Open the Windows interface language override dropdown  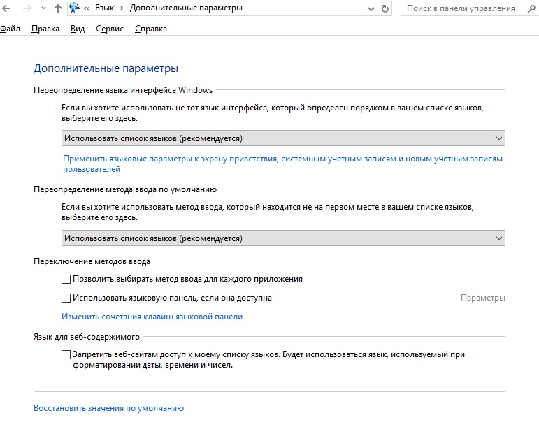(282, 138)
